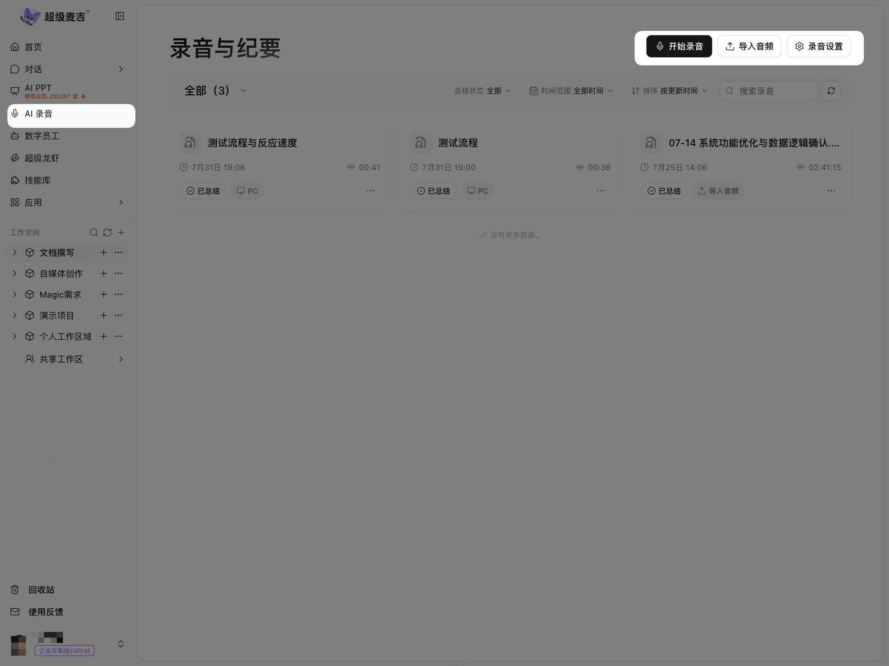The image size is (889, 666).
Task: Expand the 文档撰写 workspace tree
Action: coord(15,252)
